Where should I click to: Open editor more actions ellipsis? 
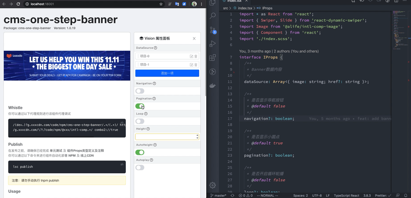tap(405, 1)
